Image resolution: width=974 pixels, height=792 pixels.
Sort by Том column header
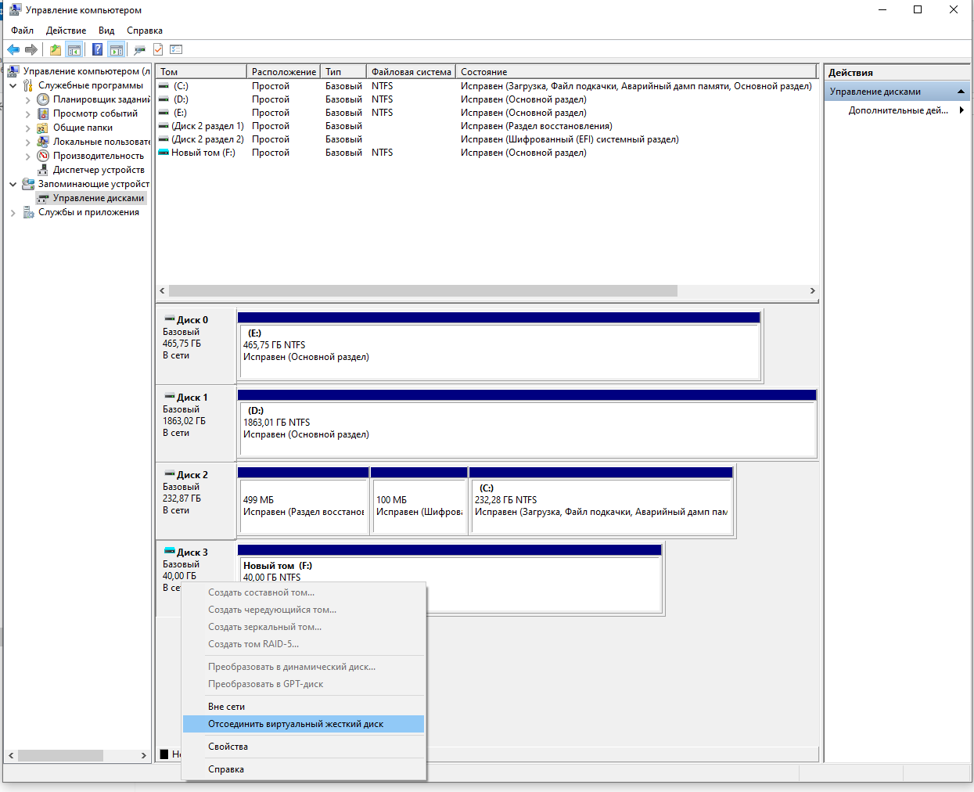click(201, 71)
